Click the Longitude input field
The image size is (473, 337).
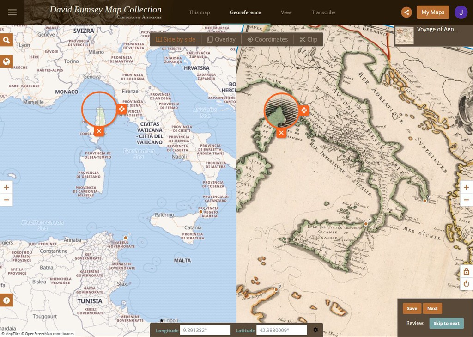[205, 330]
